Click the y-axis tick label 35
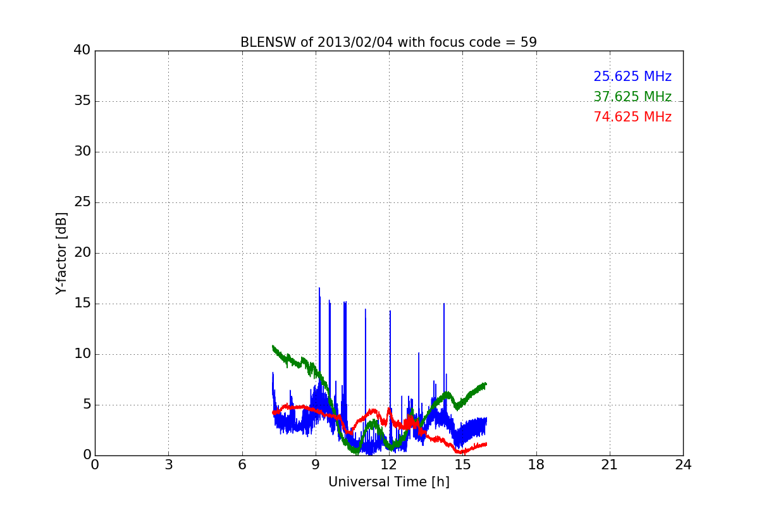Viewport: 759px width, 506px height. point(82,101)
